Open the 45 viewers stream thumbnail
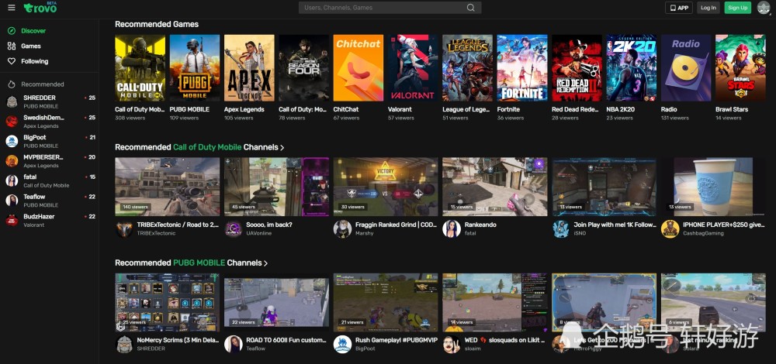Image resolution: width=776 pixels, height=364 pixels. pyautogui.click(x=277, y=187)
